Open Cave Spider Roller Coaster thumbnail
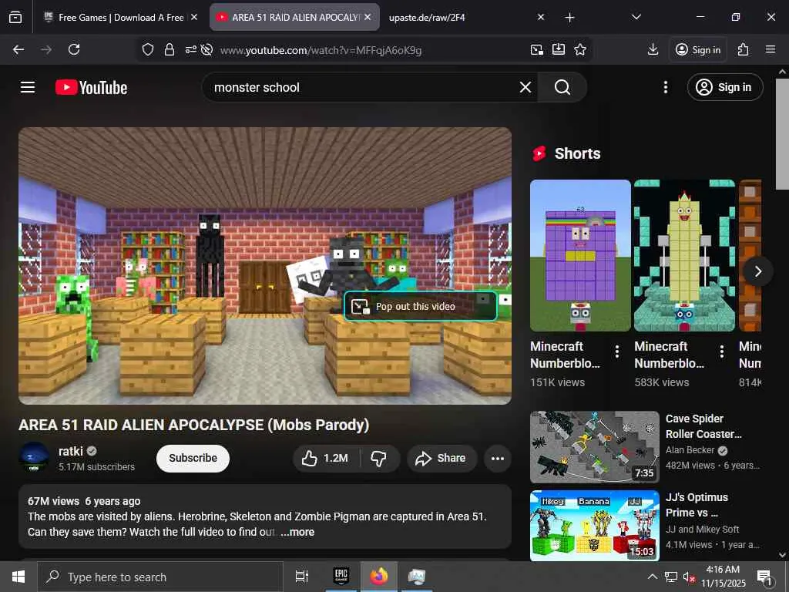 (x=594, y=447)
